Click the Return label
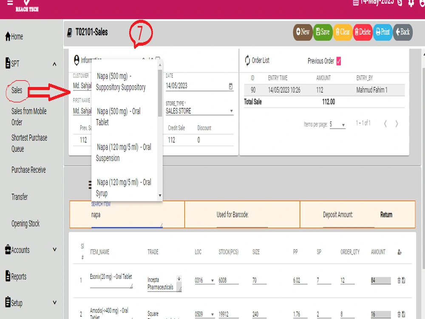The width and height of the screenshot is (425, 319). pyautogui.click(x=386, y=215)
